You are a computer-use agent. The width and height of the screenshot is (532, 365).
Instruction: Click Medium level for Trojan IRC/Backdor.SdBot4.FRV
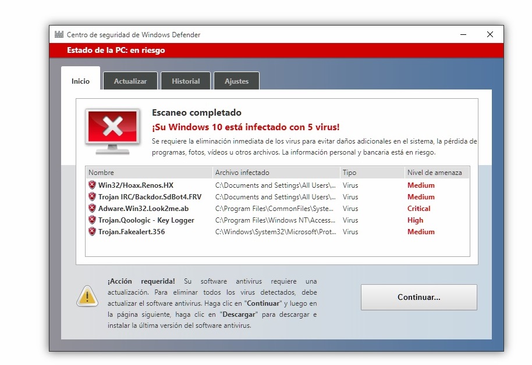coord(421,197)
